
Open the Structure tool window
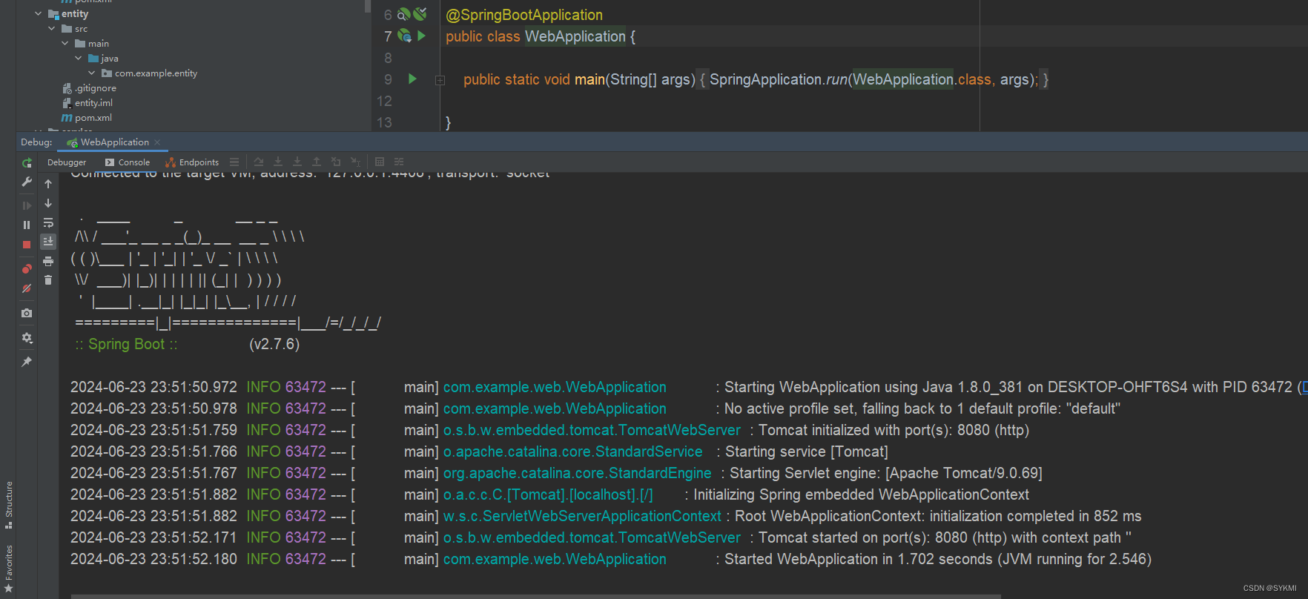9,505
